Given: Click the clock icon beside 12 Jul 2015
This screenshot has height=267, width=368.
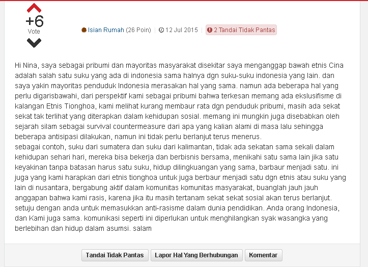Looking at the screenshot, I should [x=161, y=30].
